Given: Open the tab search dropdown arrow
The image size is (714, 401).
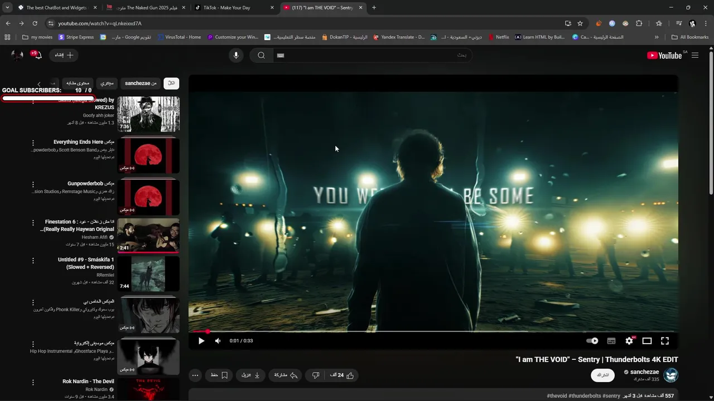Looking at the screenshot, I should tap(7, 8).
